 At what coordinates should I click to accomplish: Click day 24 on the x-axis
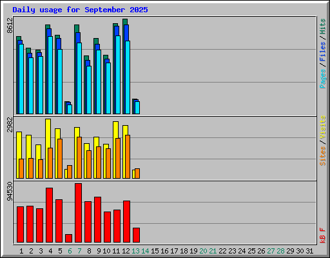[242, 251]
